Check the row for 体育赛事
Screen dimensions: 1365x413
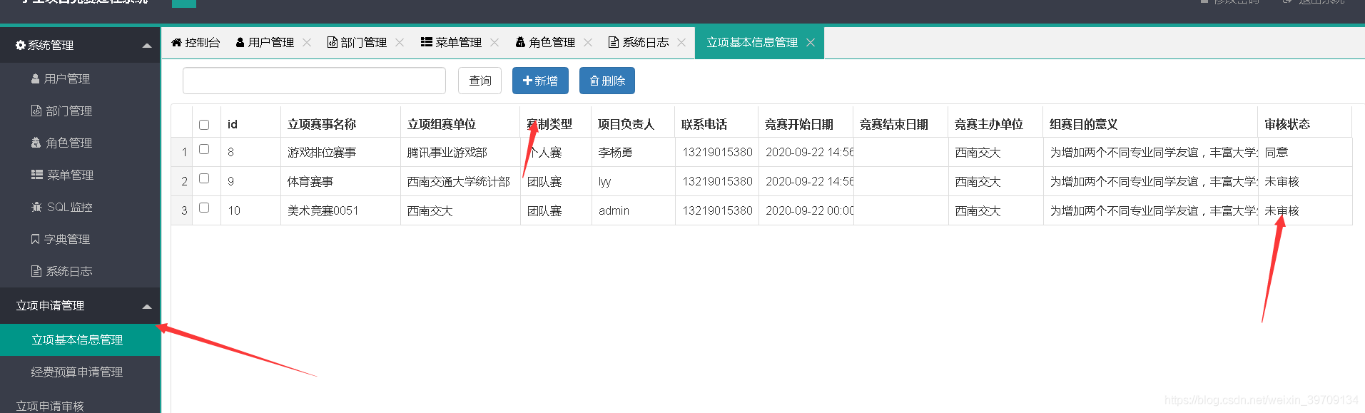[204, 178]
